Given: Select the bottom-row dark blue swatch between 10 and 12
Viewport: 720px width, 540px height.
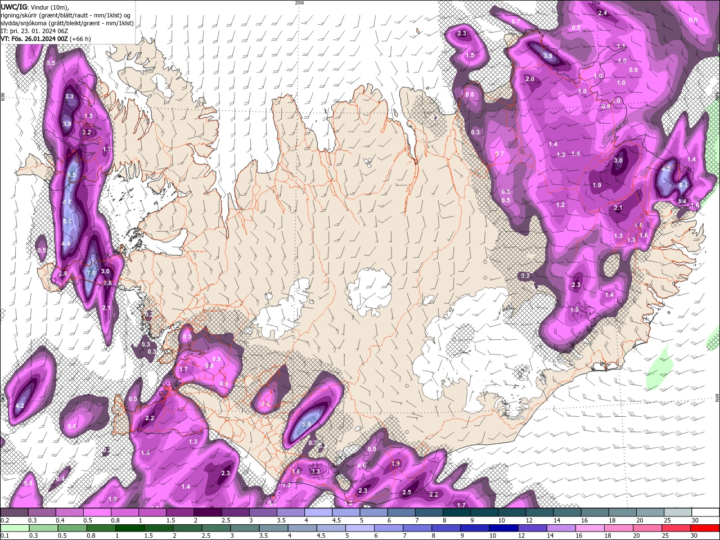Looking at the screenshot, I should pos(504,528).
